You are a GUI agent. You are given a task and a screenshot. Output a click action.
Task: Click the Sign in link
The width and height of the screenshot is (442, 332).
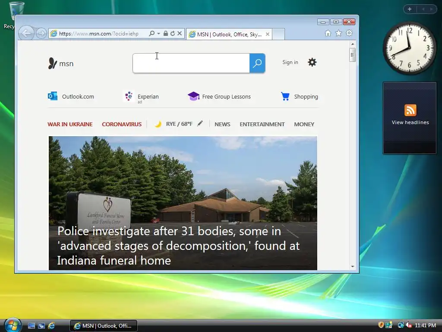(x=290, y=62)
